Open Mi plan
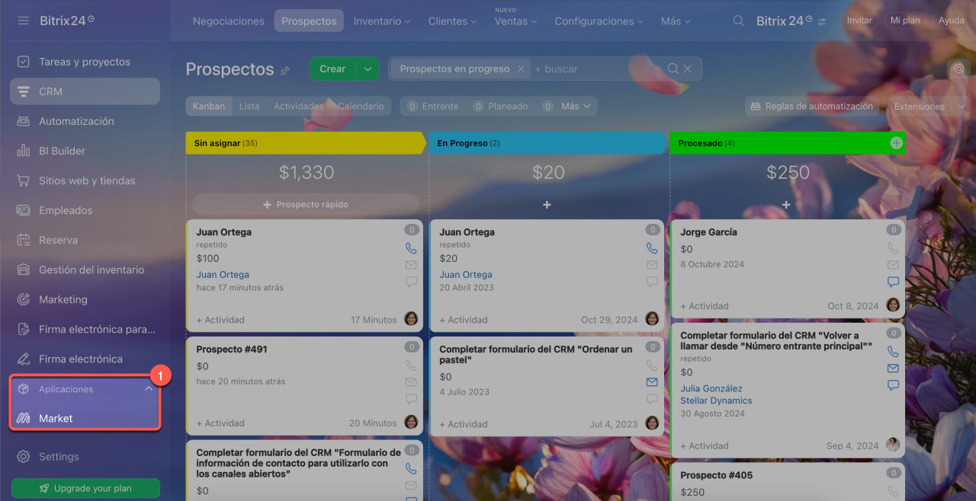The width and height of the screenshot is (976, 501). point(905,21)
